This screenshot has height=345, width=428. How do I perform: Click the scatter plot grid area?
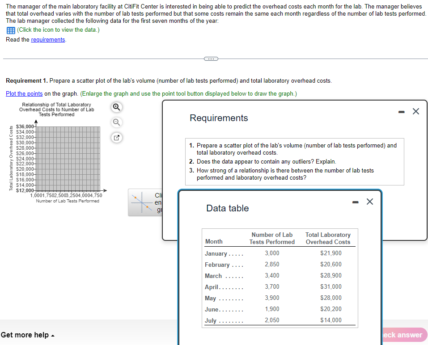click(68, 159)
